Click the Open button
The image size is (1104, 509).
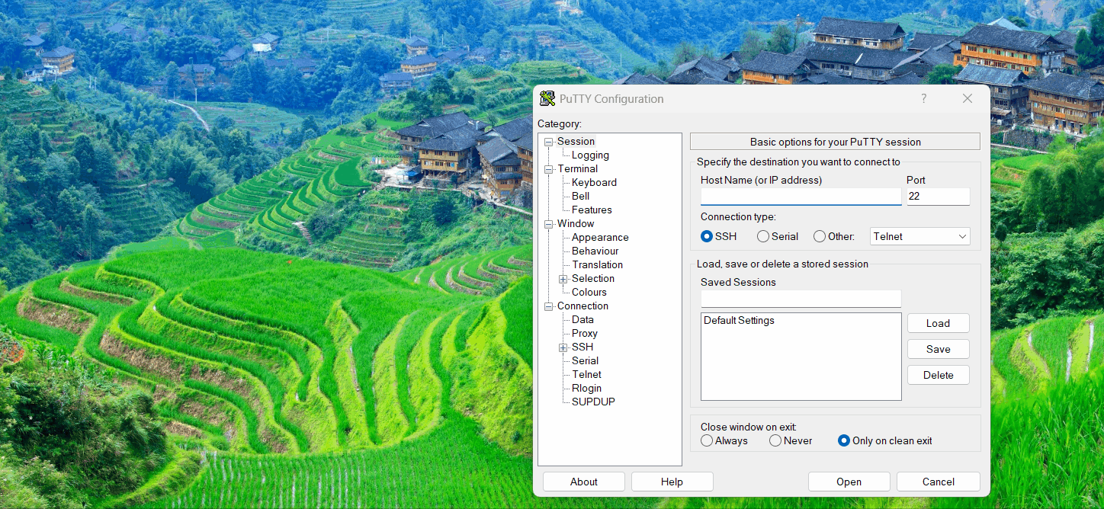pos(849,482)
